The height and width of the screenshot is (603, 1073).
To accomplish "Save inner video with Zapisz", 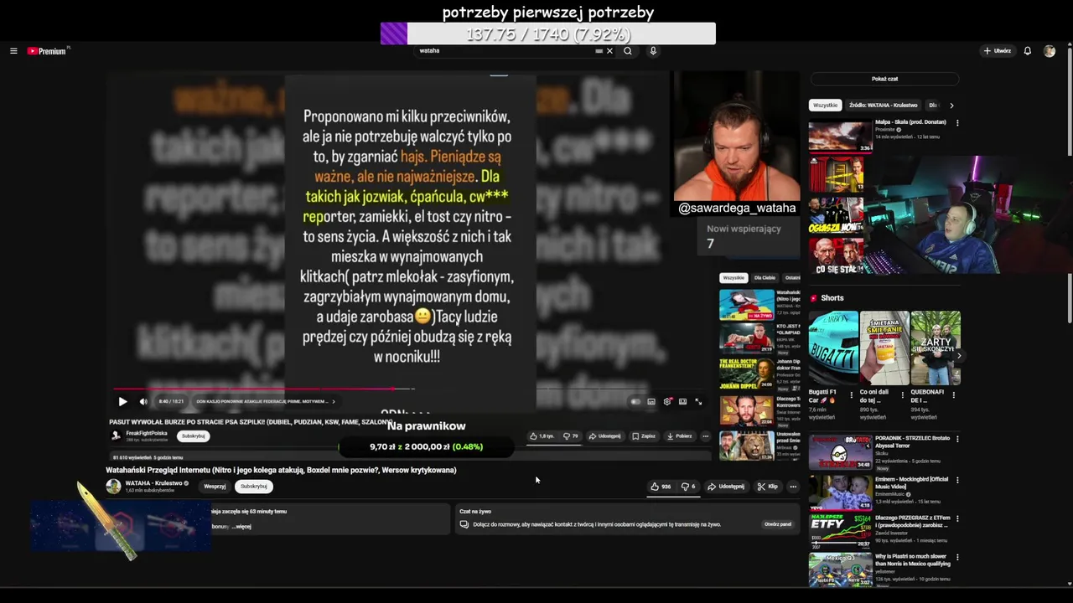I will click(643, 435).
